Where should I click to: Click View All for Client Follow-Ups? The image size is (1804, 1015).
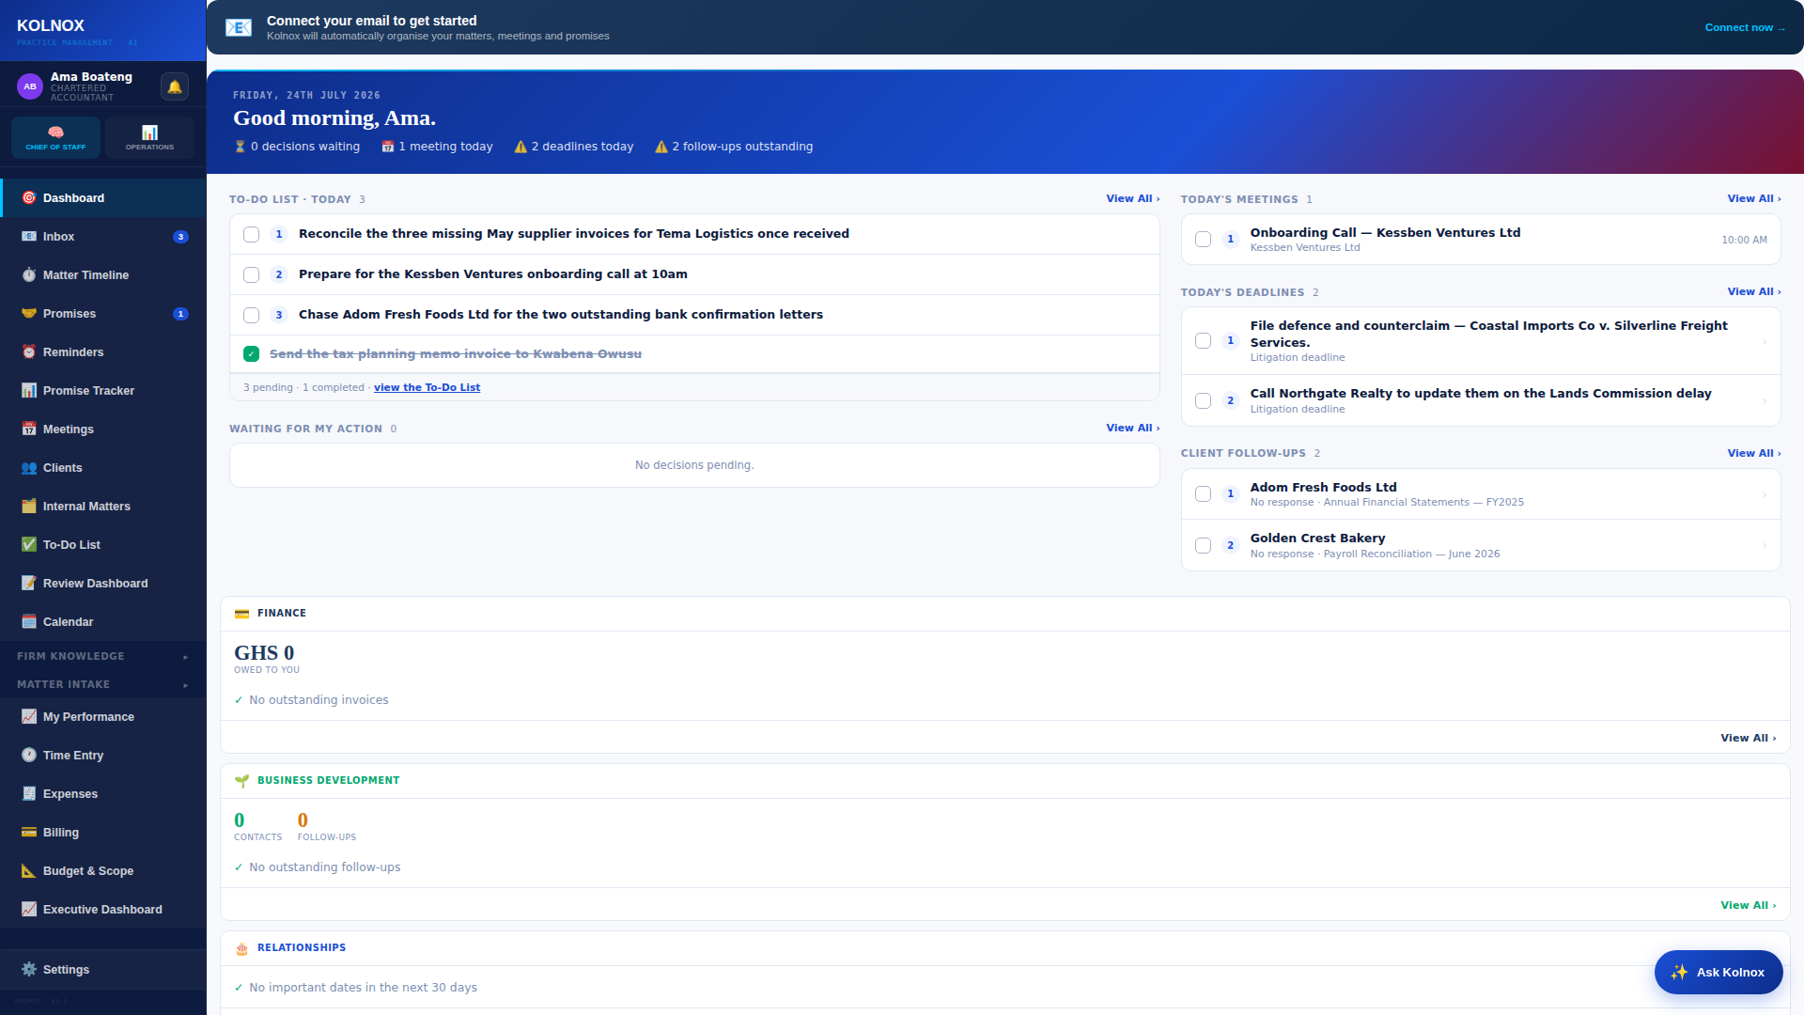click(1753, 453)
